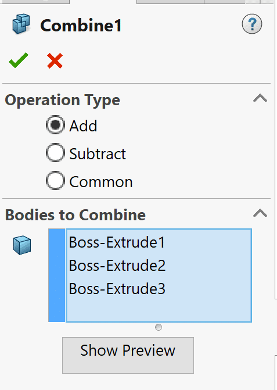Cancel the feature with red X
The height and width of the screenshot is (390, 277).
point(55,60)
